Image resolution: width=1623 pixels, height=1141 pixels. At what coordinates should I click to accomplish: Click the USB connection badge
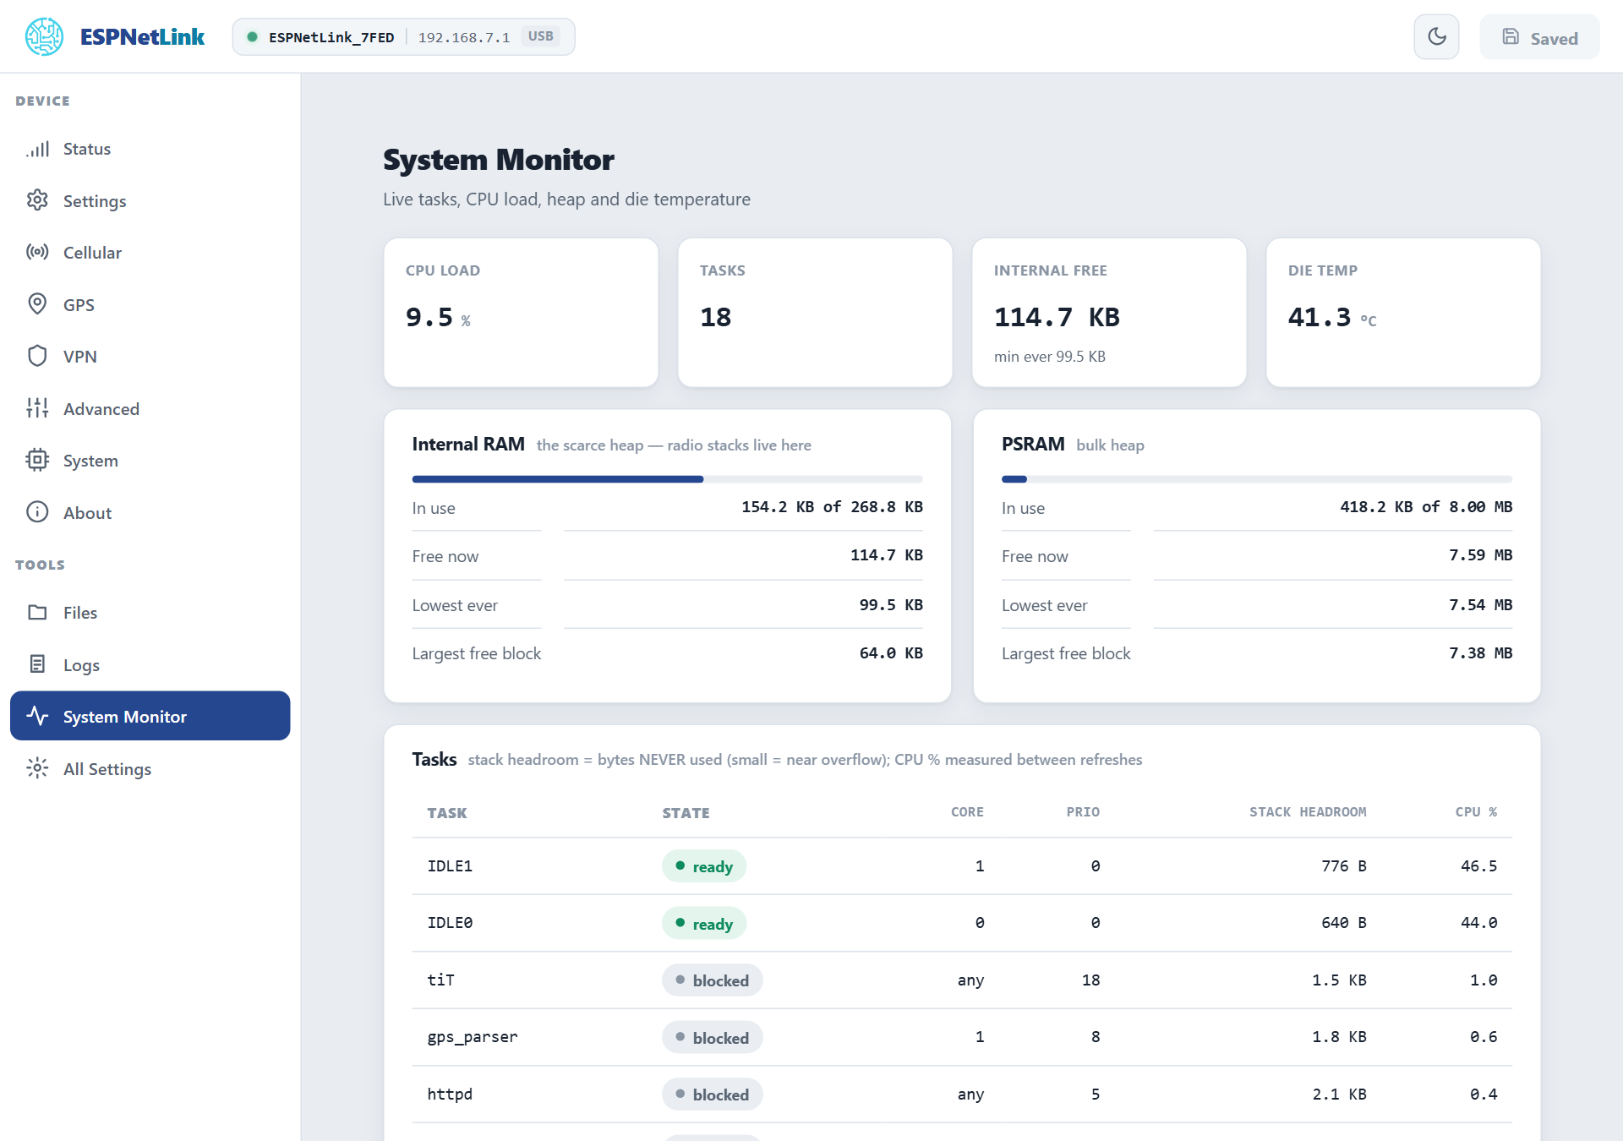point(541,36)
